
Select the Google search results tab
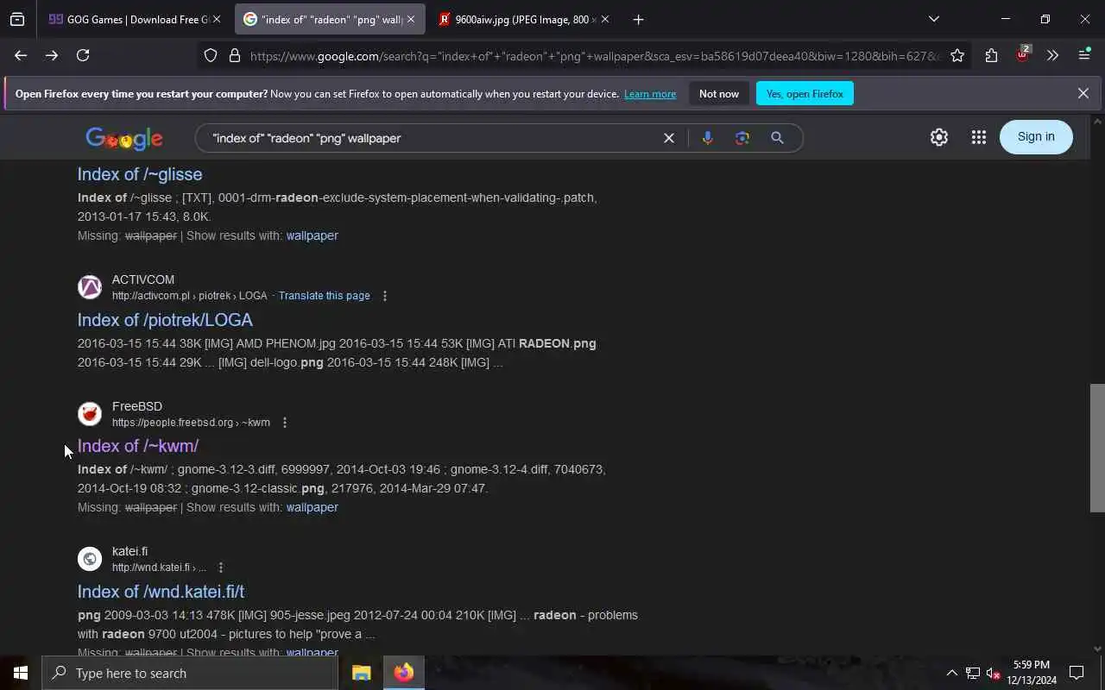click(x=329, y=19)
